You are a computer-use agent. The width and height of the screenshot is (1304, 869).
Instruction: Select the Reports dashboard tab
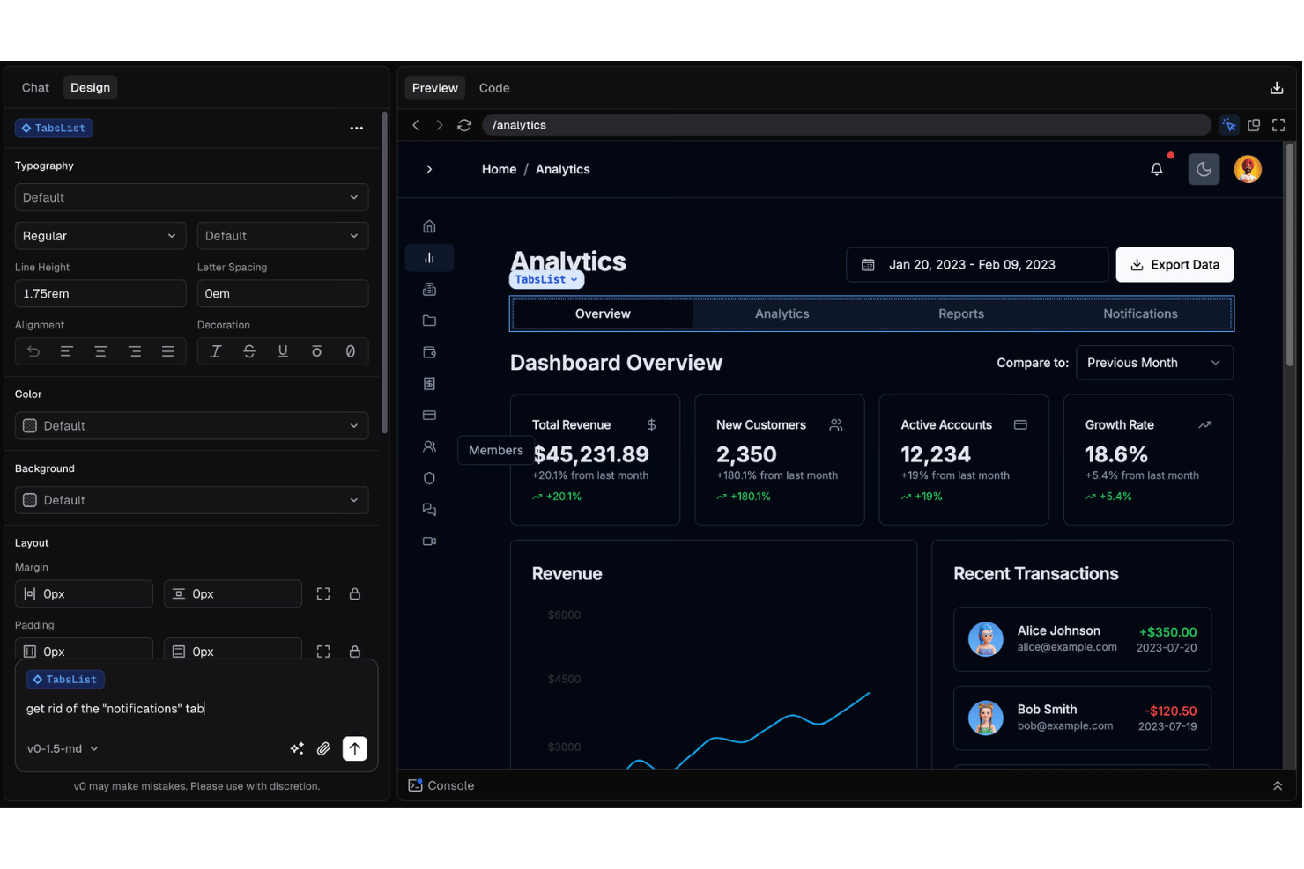961,313
